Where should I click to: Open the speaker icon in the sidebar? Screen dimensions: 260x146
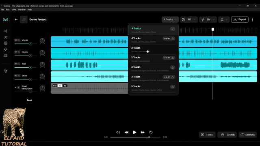6,43
